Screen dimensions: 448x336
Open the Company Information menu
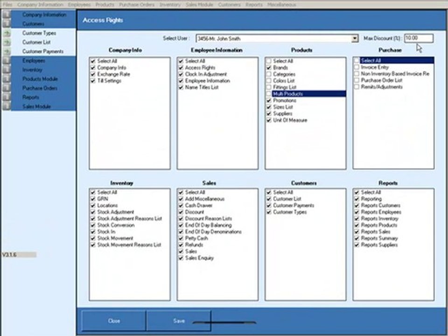coord(40,5)
